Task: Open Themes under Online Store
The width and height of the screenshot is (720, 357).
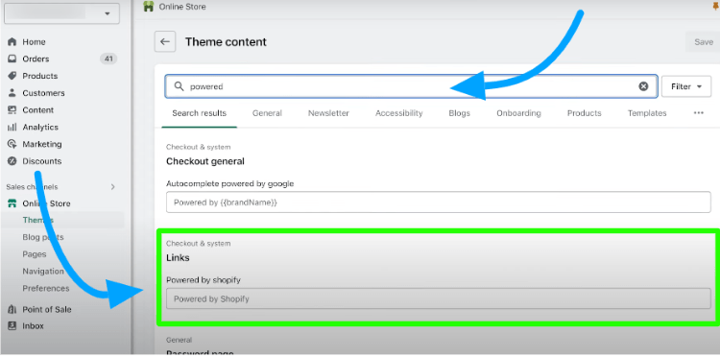Action: pyautogui.click(x=38, y=221)
